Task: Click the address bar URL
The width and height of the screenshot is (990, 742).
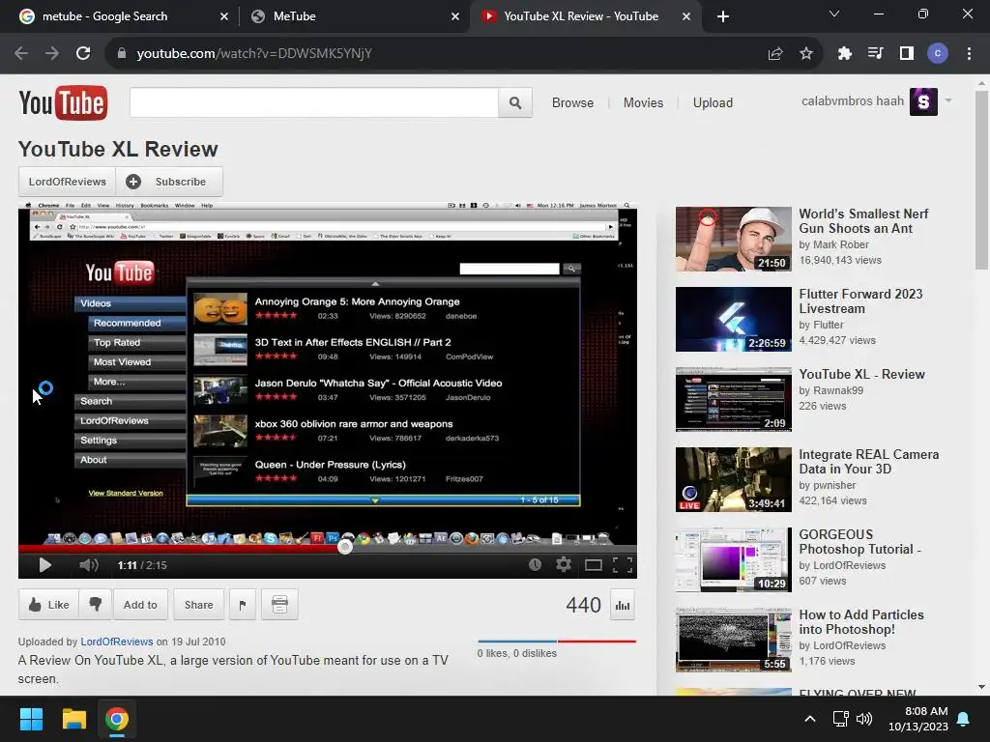Action: (254, 54)
